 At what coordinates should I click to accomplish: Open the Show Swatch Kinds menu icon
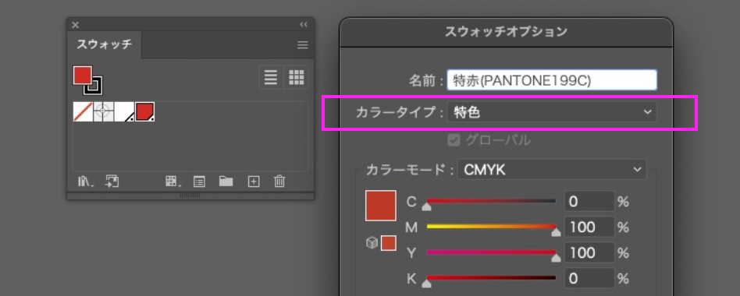tap(171, 181)
